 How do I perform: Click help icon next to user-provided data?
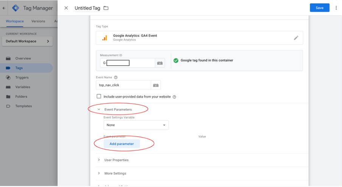174,97
